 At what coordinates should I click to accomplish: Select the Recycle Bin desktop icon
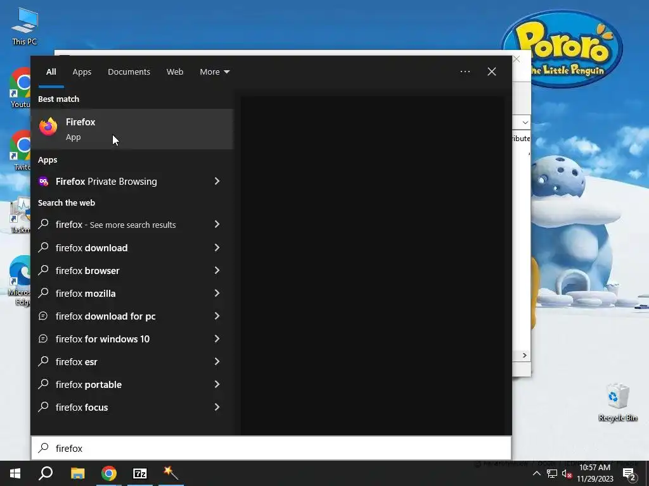617,402
